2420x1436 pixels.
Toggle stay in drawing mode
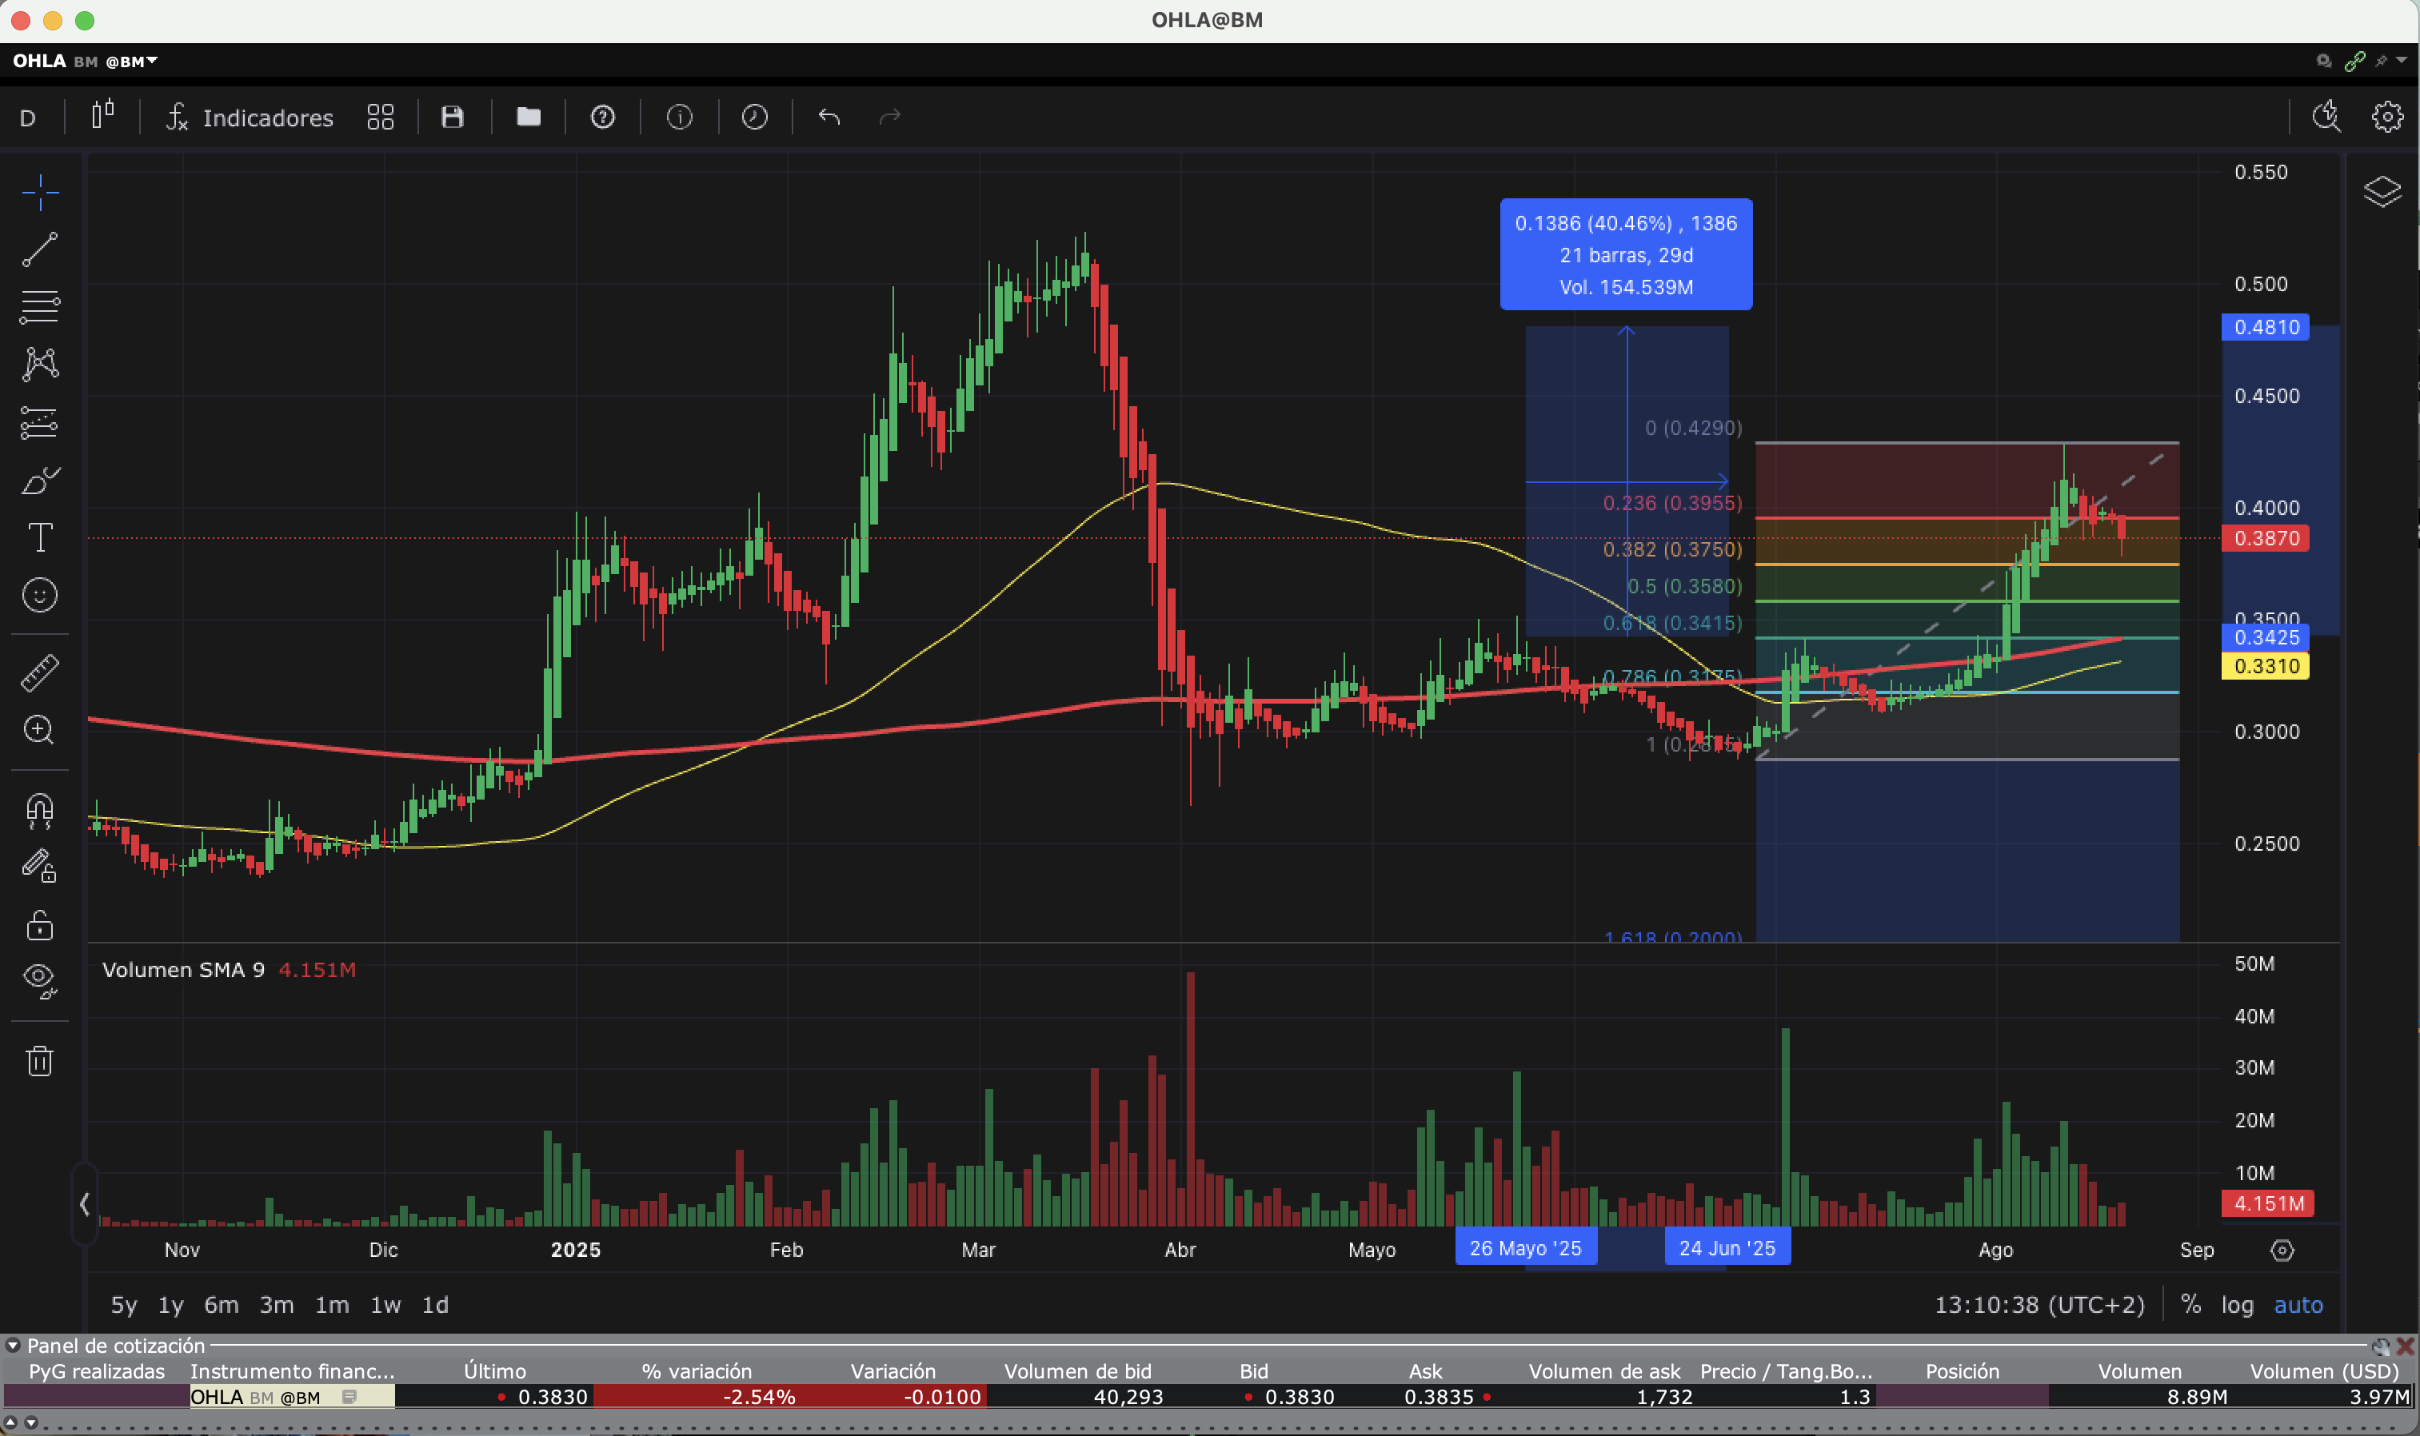tap(40, 866)
